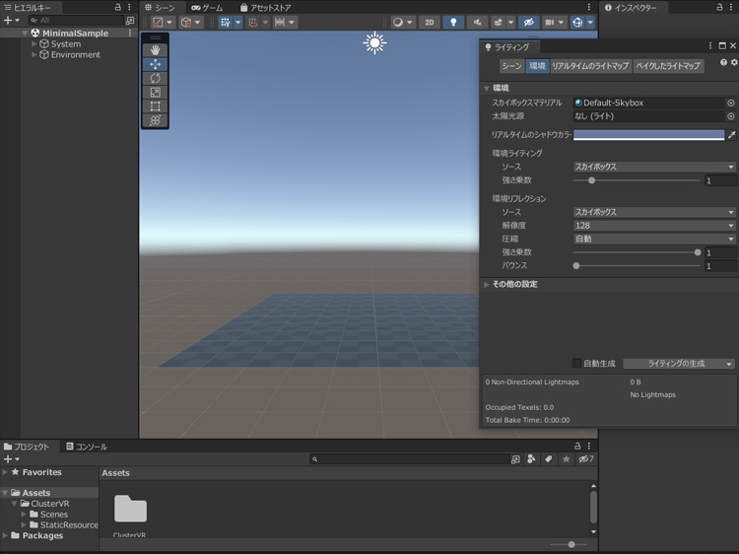Click the sun light gizmo in scene

[374, 42]
